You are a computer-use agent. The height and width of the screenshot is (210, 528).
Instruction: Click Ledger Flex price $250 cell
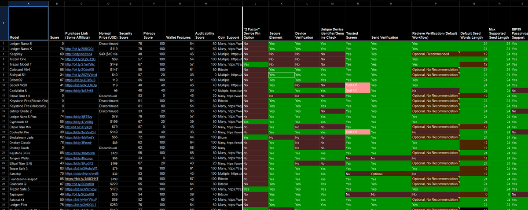108,205
